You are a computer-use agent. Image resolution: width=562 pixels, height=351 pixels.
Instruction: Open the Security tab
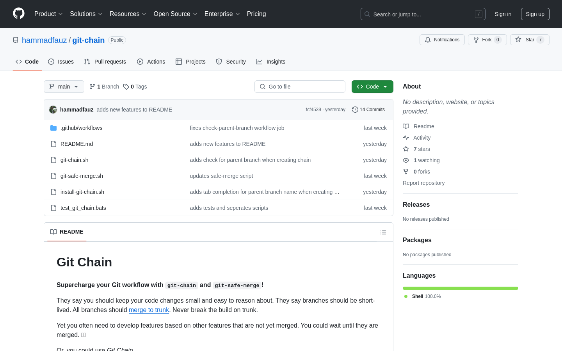pyautogui.click(x=231, y=62)
